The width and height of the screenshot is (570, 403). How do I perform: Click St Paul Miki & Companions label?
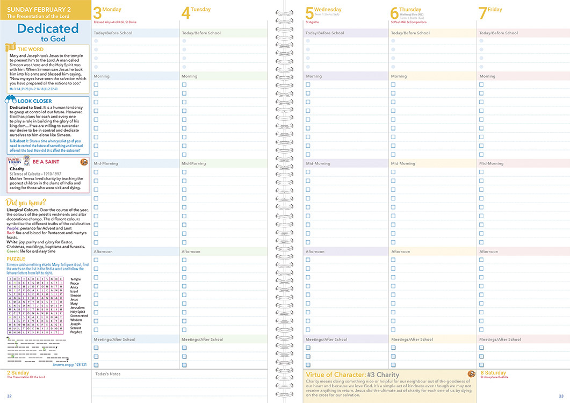(409, 22)
